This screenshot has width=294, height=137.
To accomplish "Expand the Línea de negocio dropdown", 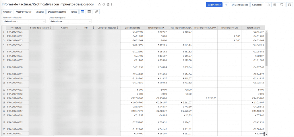I will pyautogui.click(x=70, y=21).
